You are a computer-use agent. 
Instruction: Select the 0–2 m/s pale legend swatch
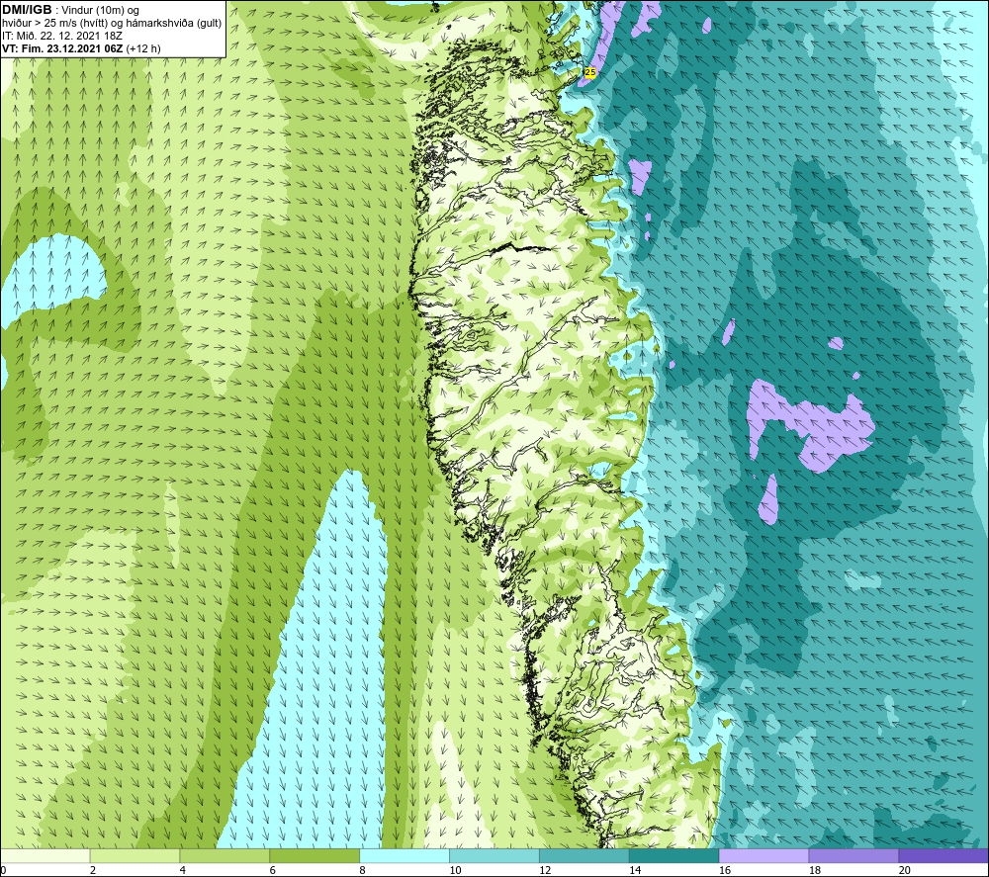point(45,855)
